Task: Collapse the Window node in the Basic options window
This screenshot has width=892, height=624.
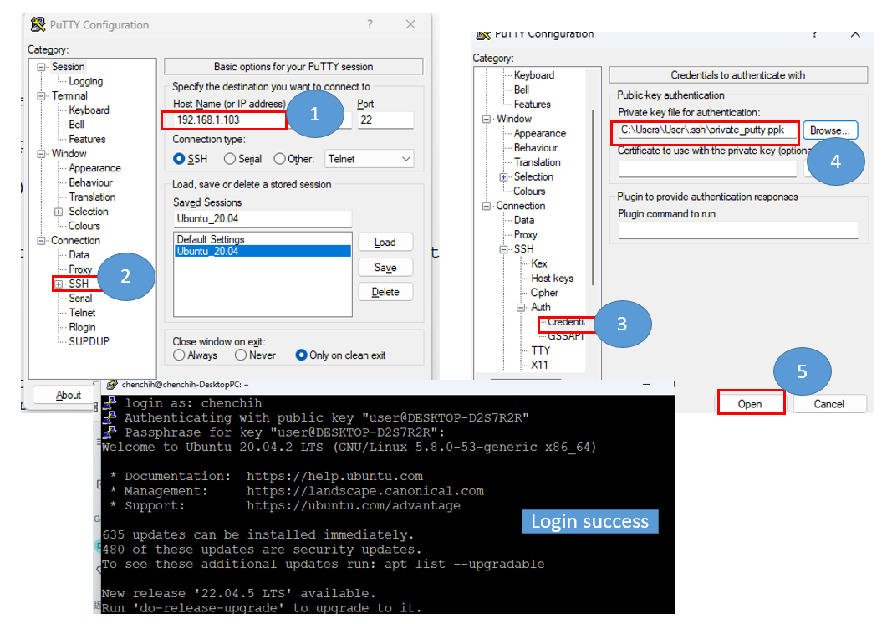Action: (x=41, y=154)
